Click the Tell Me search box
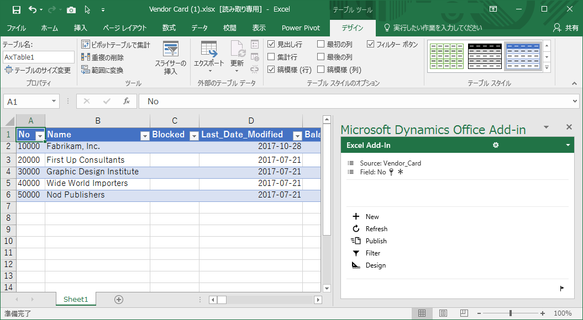The image size is (583, 320). coord(433,28)
